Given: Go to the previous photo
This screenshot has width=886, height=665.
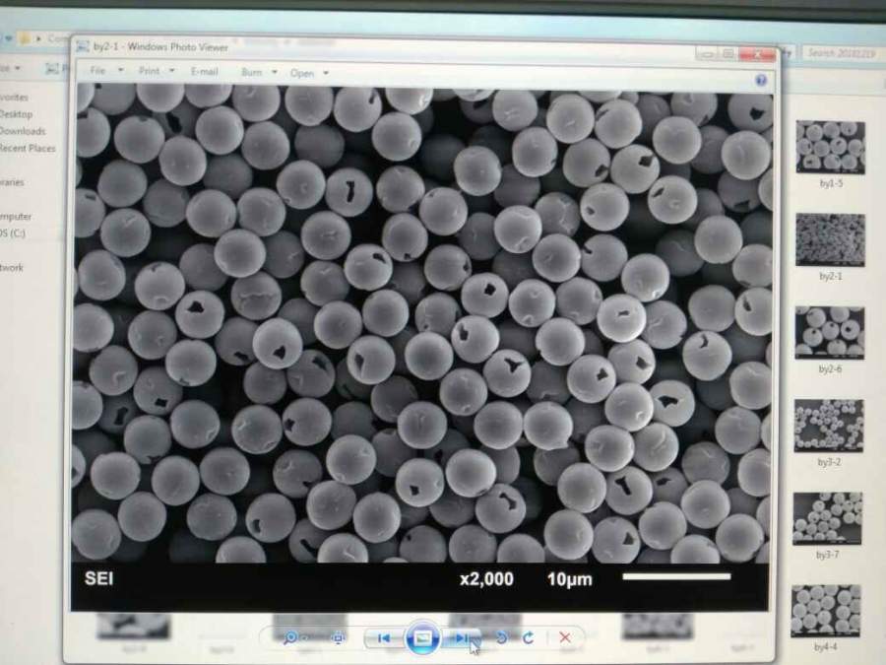Looking at the screenshot, I should [384, 638].
